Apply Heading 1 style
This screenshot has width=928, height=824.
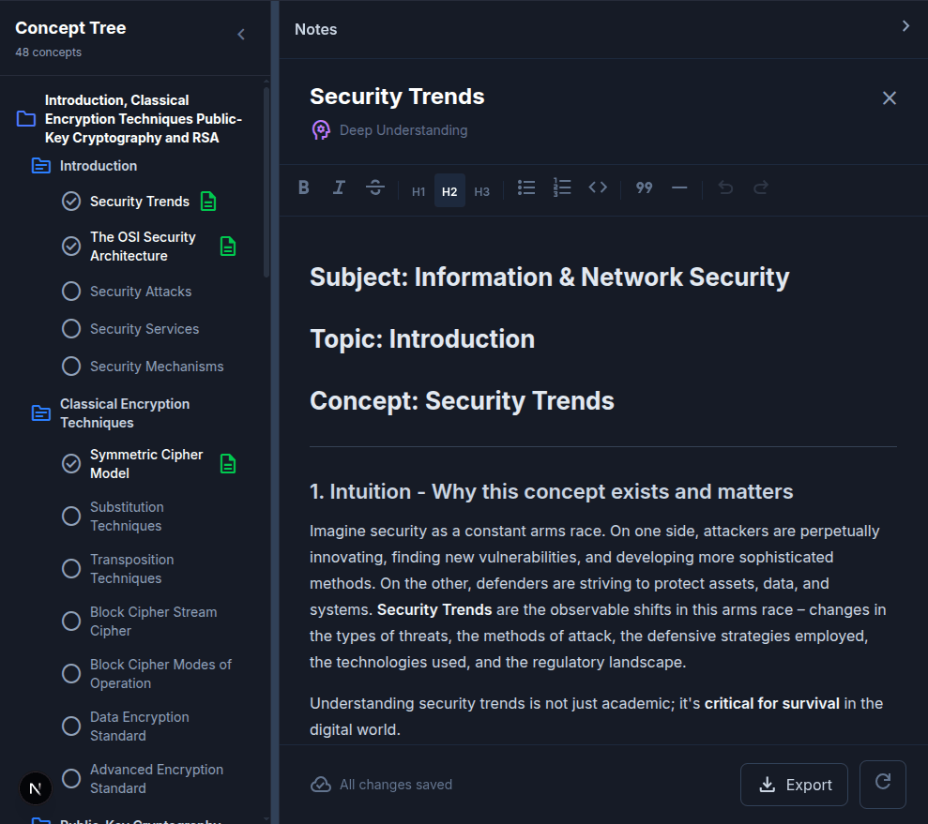[418, 190]
